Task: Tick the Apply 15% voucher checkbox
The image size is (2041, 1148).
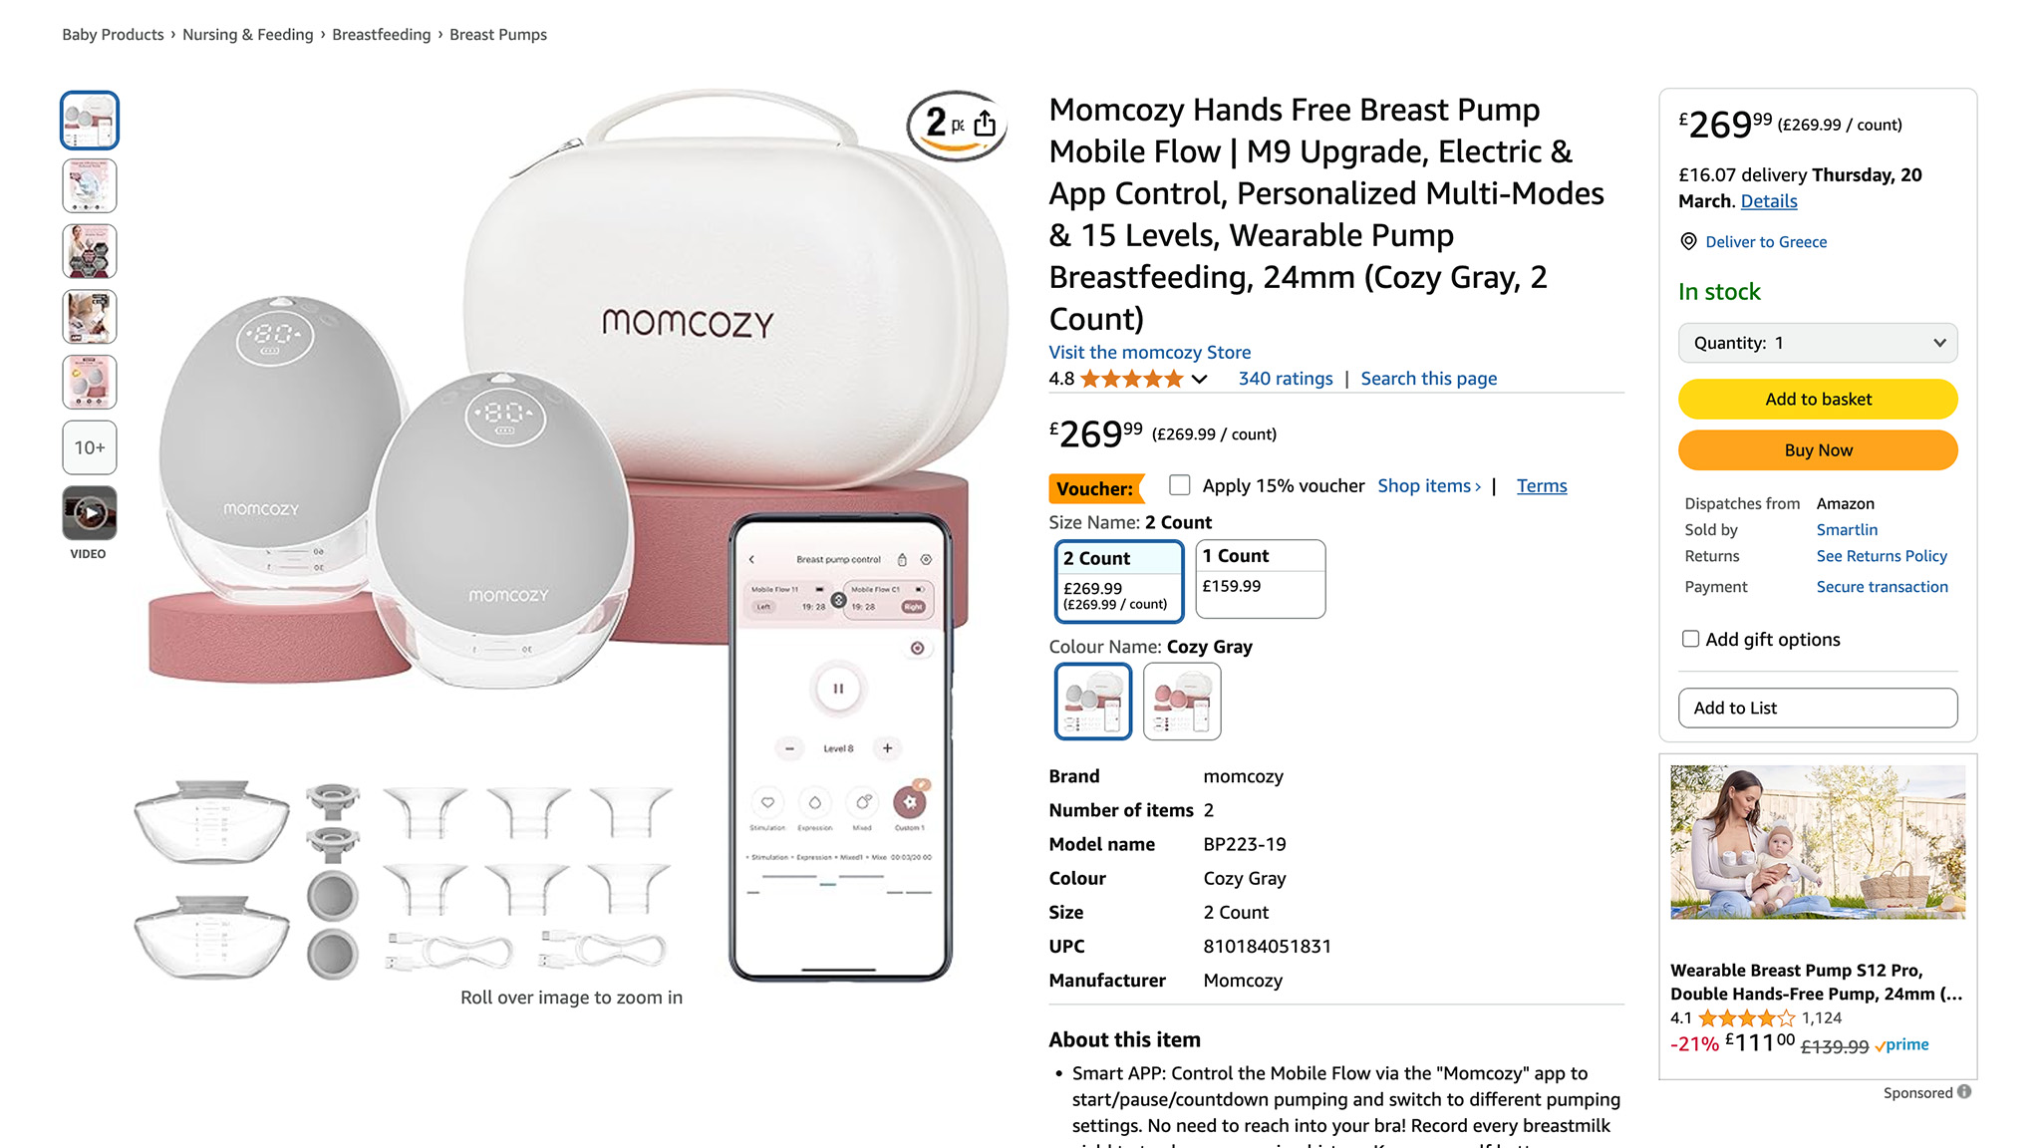Action: point(1180,485)
